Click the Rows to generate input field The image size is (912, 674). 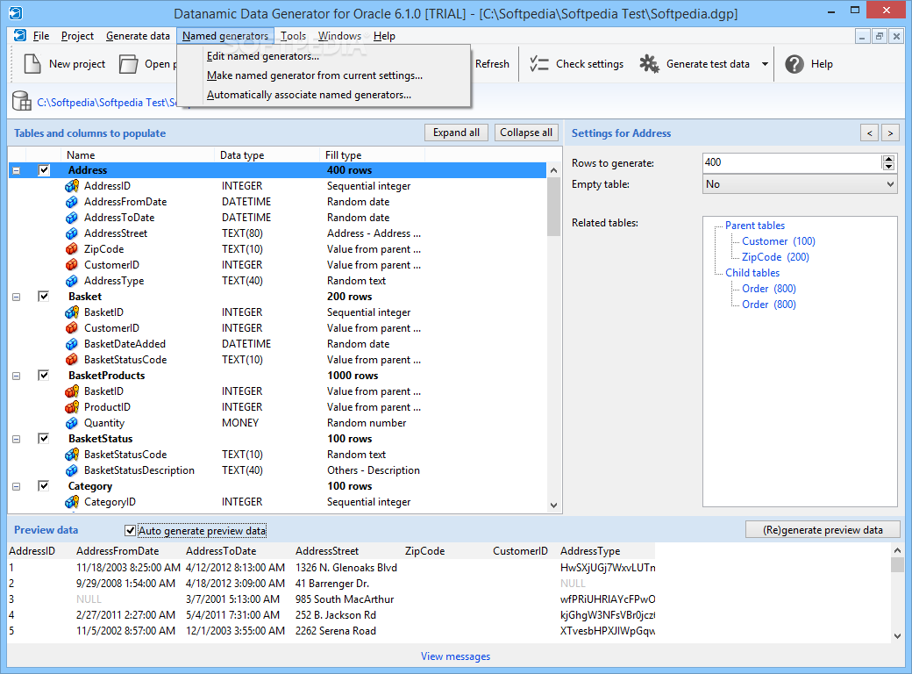tap(792, 163)
